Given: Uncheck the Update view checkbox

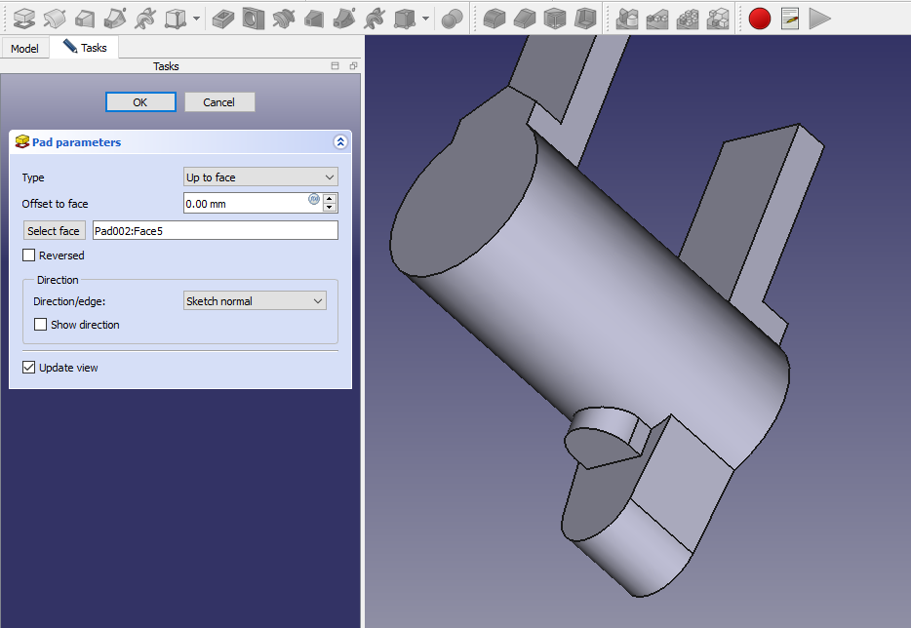Looking at the screenshot, I should pyautogui.click(x=29, y=368).
